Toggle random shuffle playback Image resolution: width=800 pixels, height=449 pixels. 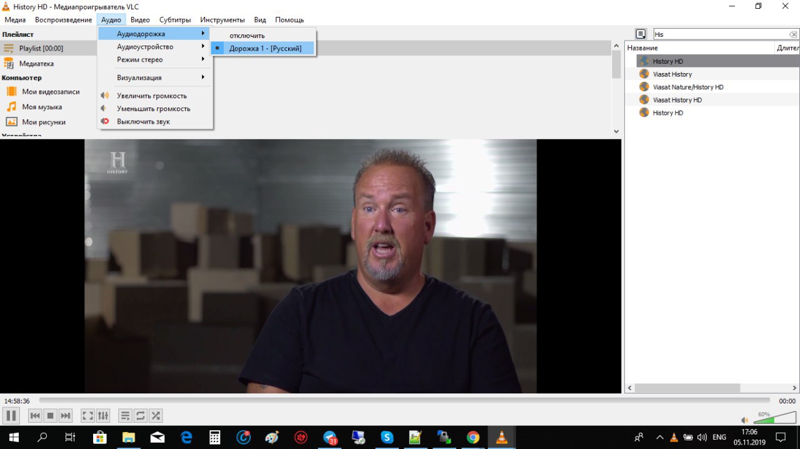point(156,415)
